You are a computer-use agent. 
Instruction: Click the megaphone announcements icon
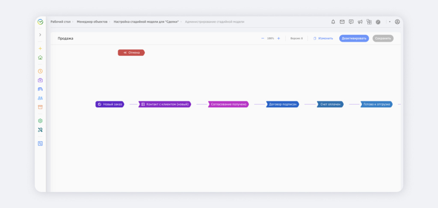coord(360,22)
